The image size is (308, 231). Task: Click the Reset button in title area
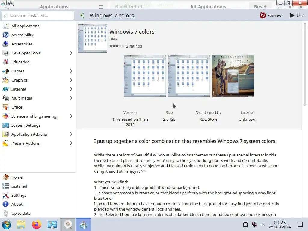260,7
